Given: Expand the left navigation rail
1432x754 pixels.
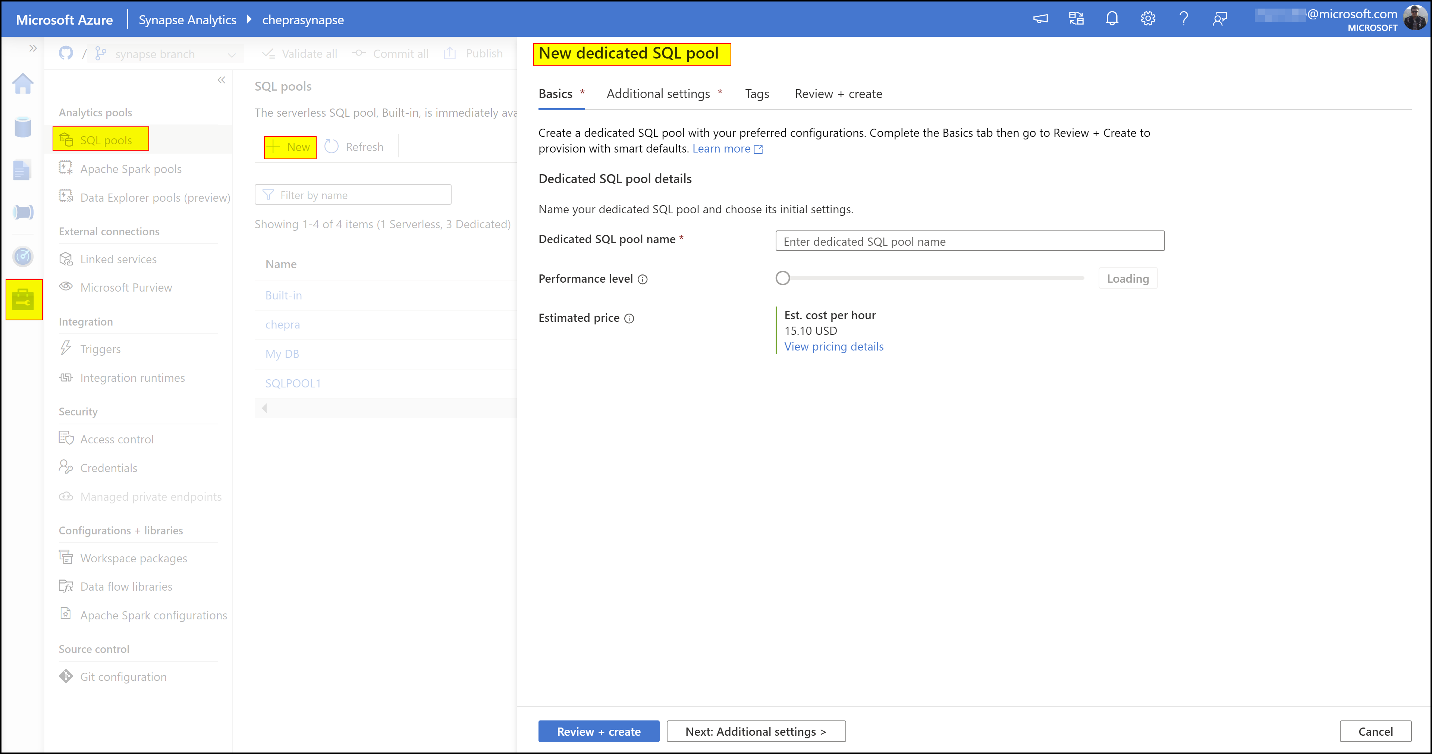Looking at the screenshot, I should coord(33,48).
